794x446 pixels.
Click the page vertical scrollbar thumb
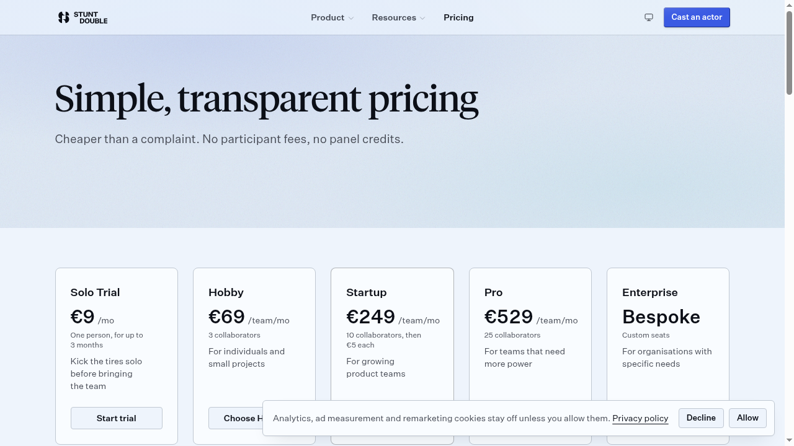789,53
